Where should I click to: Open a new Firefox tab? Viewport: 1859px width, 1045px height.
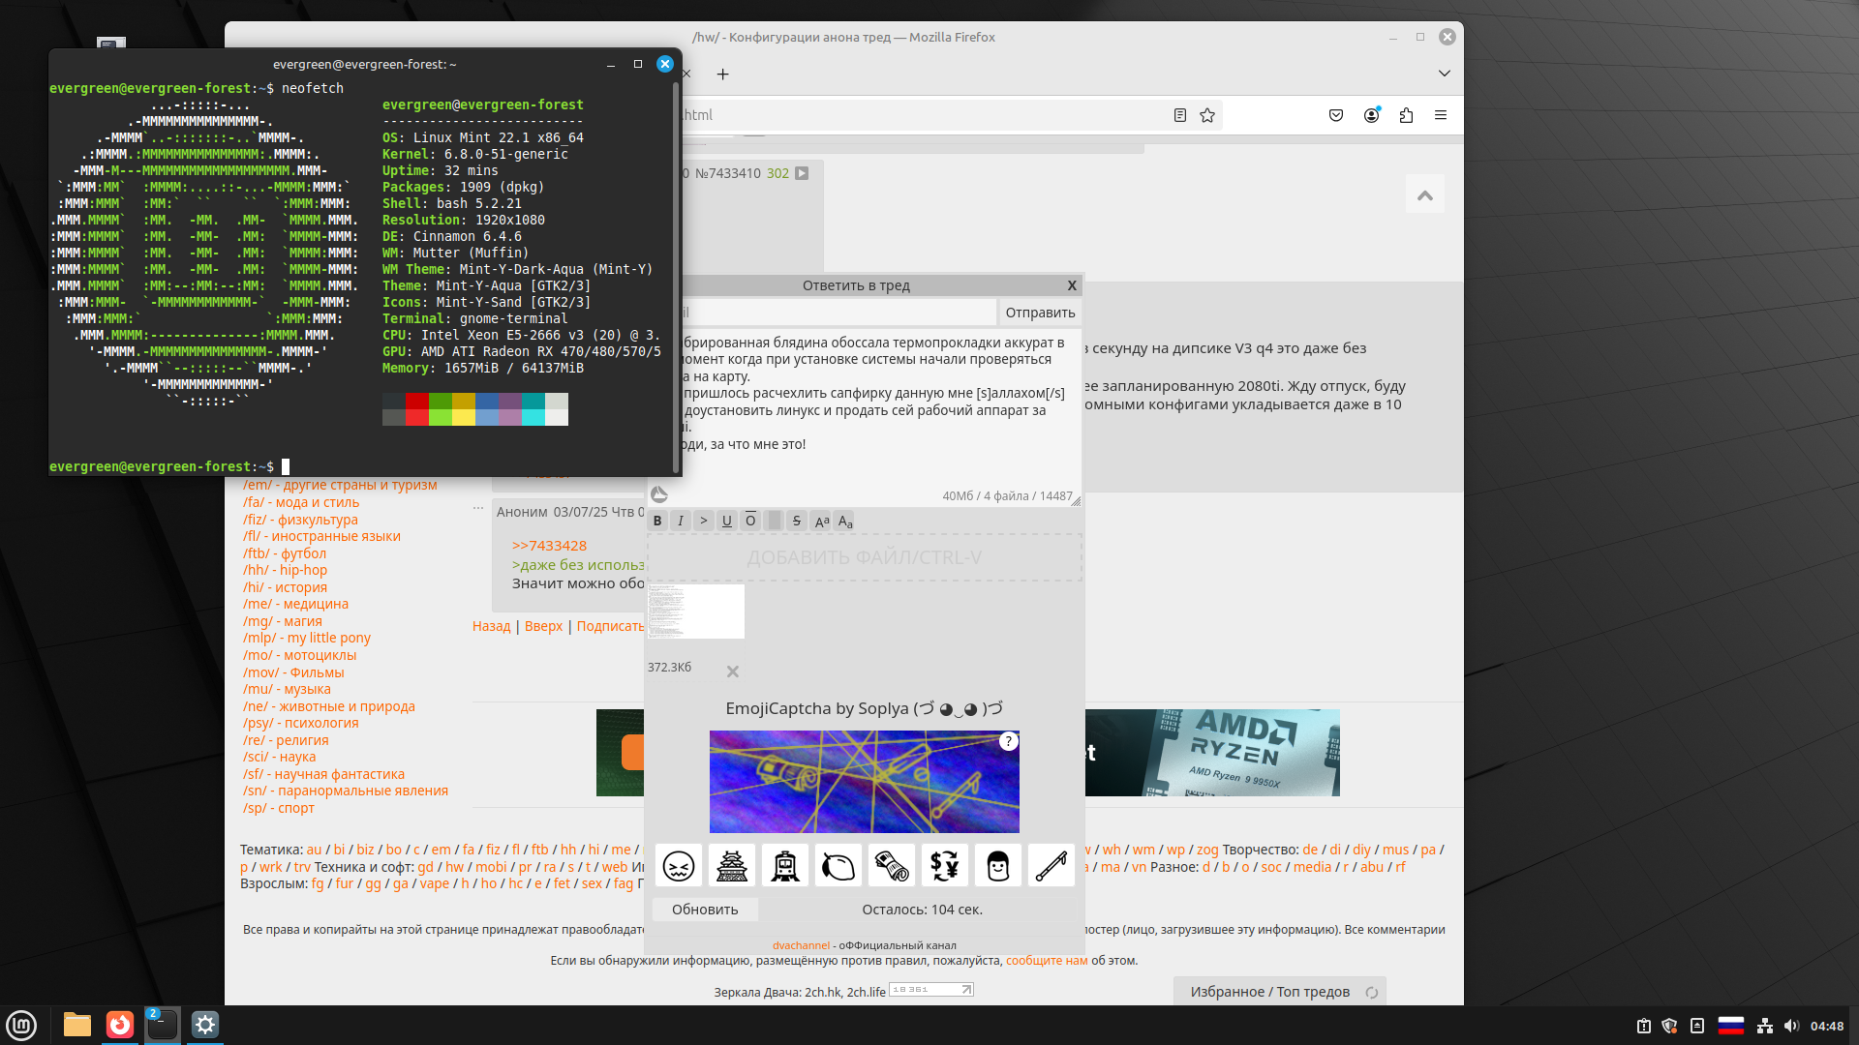click(x=722, y=75)
